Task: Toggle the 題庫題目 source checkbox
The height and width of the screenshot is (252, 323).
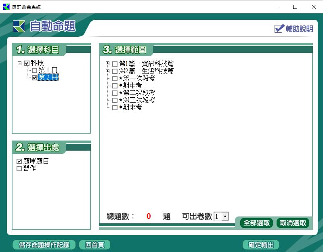Action: [19, 162]
